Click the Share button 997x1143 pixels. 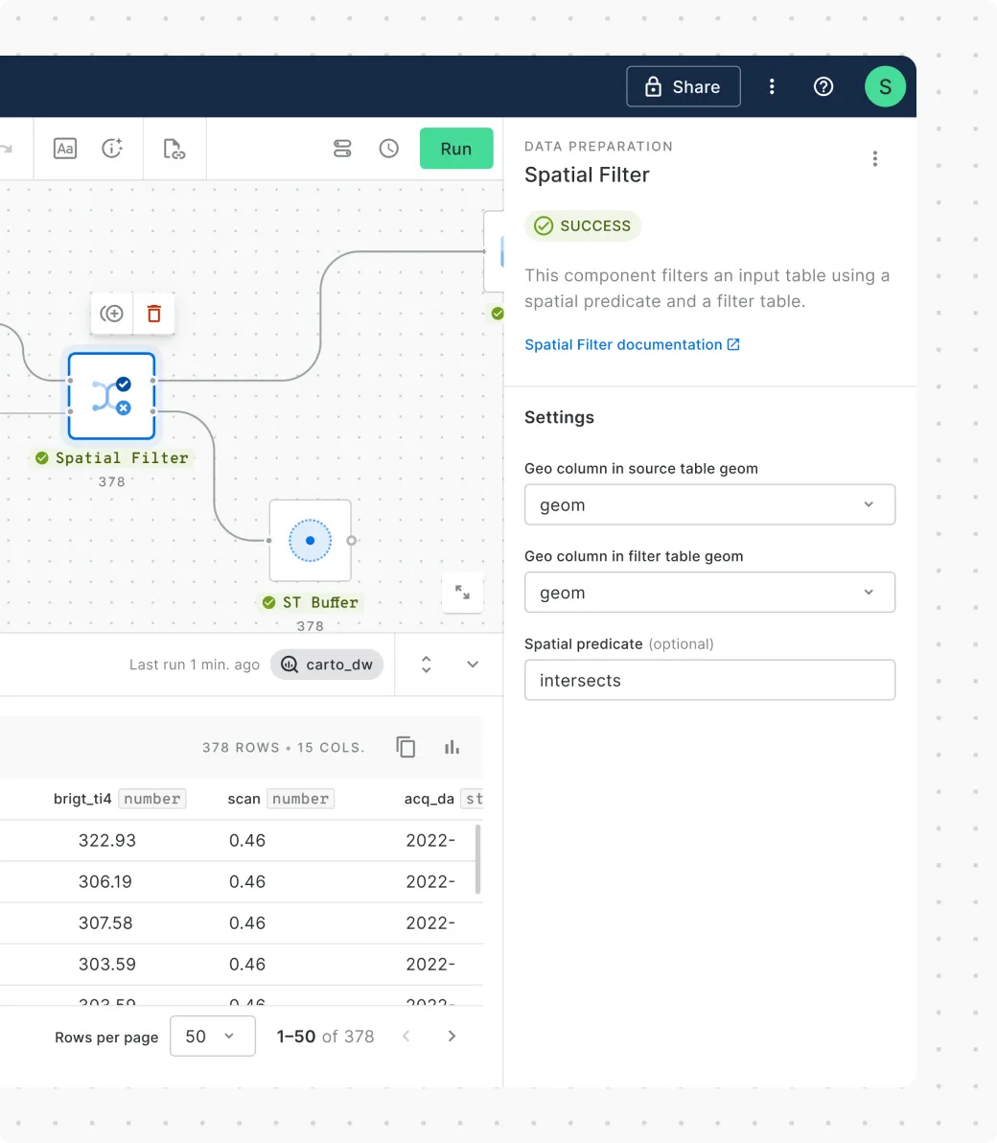click(x=683, y=86)
